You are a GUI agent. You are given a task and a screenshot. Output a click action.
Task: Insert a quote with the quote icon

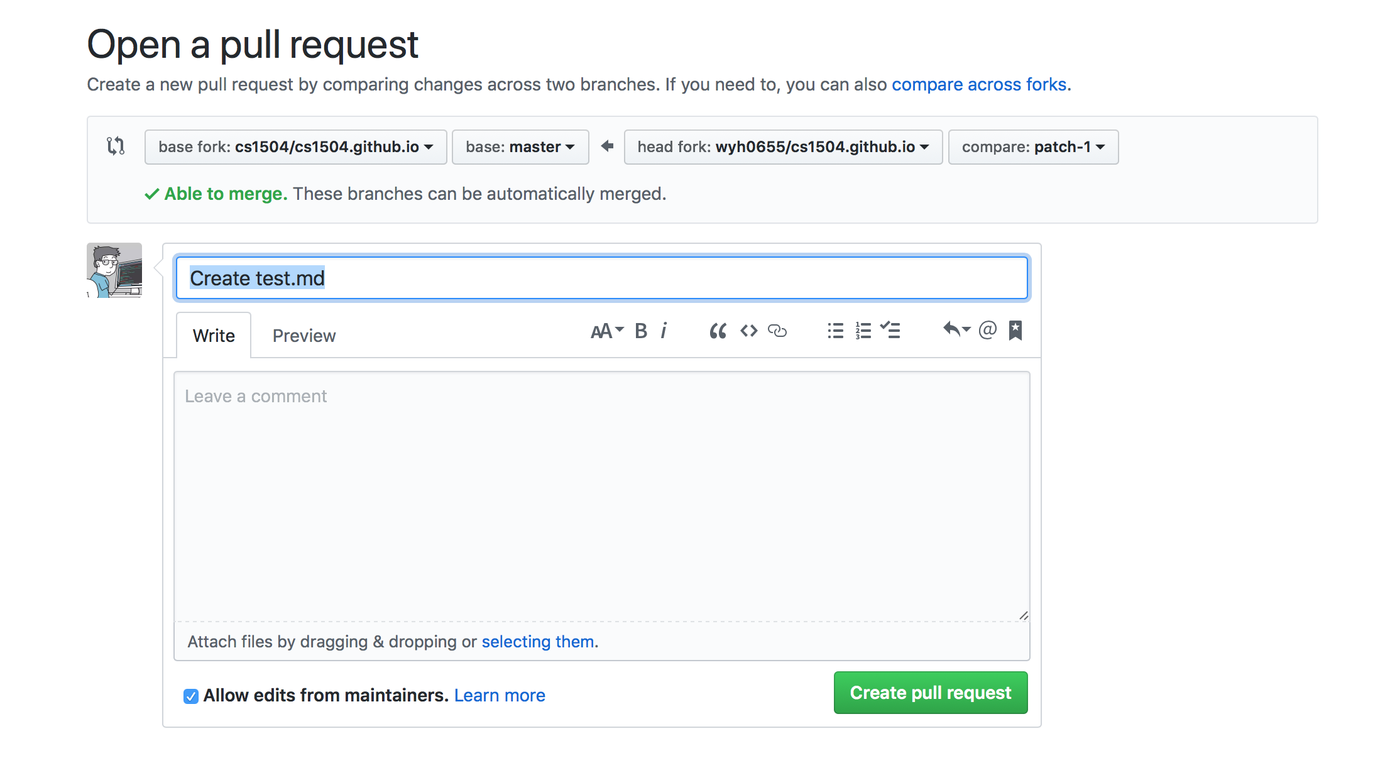tap(718, 331)
